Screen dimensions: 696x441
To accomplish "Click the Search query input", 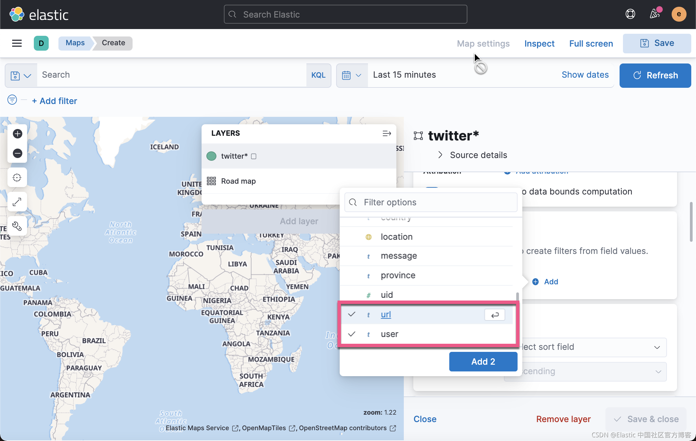I will pos(171,75).
